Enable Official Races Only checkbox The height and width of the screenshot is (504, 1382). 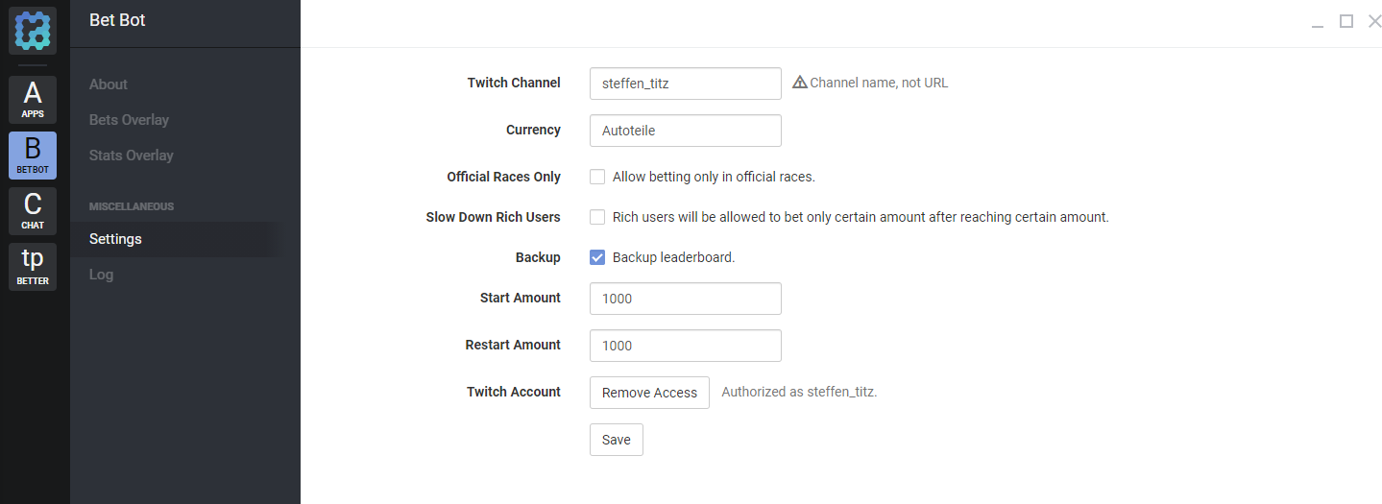point(597,177)
